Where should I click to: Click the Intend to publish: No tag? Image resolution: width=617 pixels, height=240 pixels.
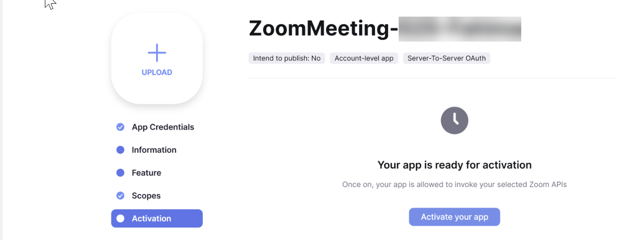287,58
